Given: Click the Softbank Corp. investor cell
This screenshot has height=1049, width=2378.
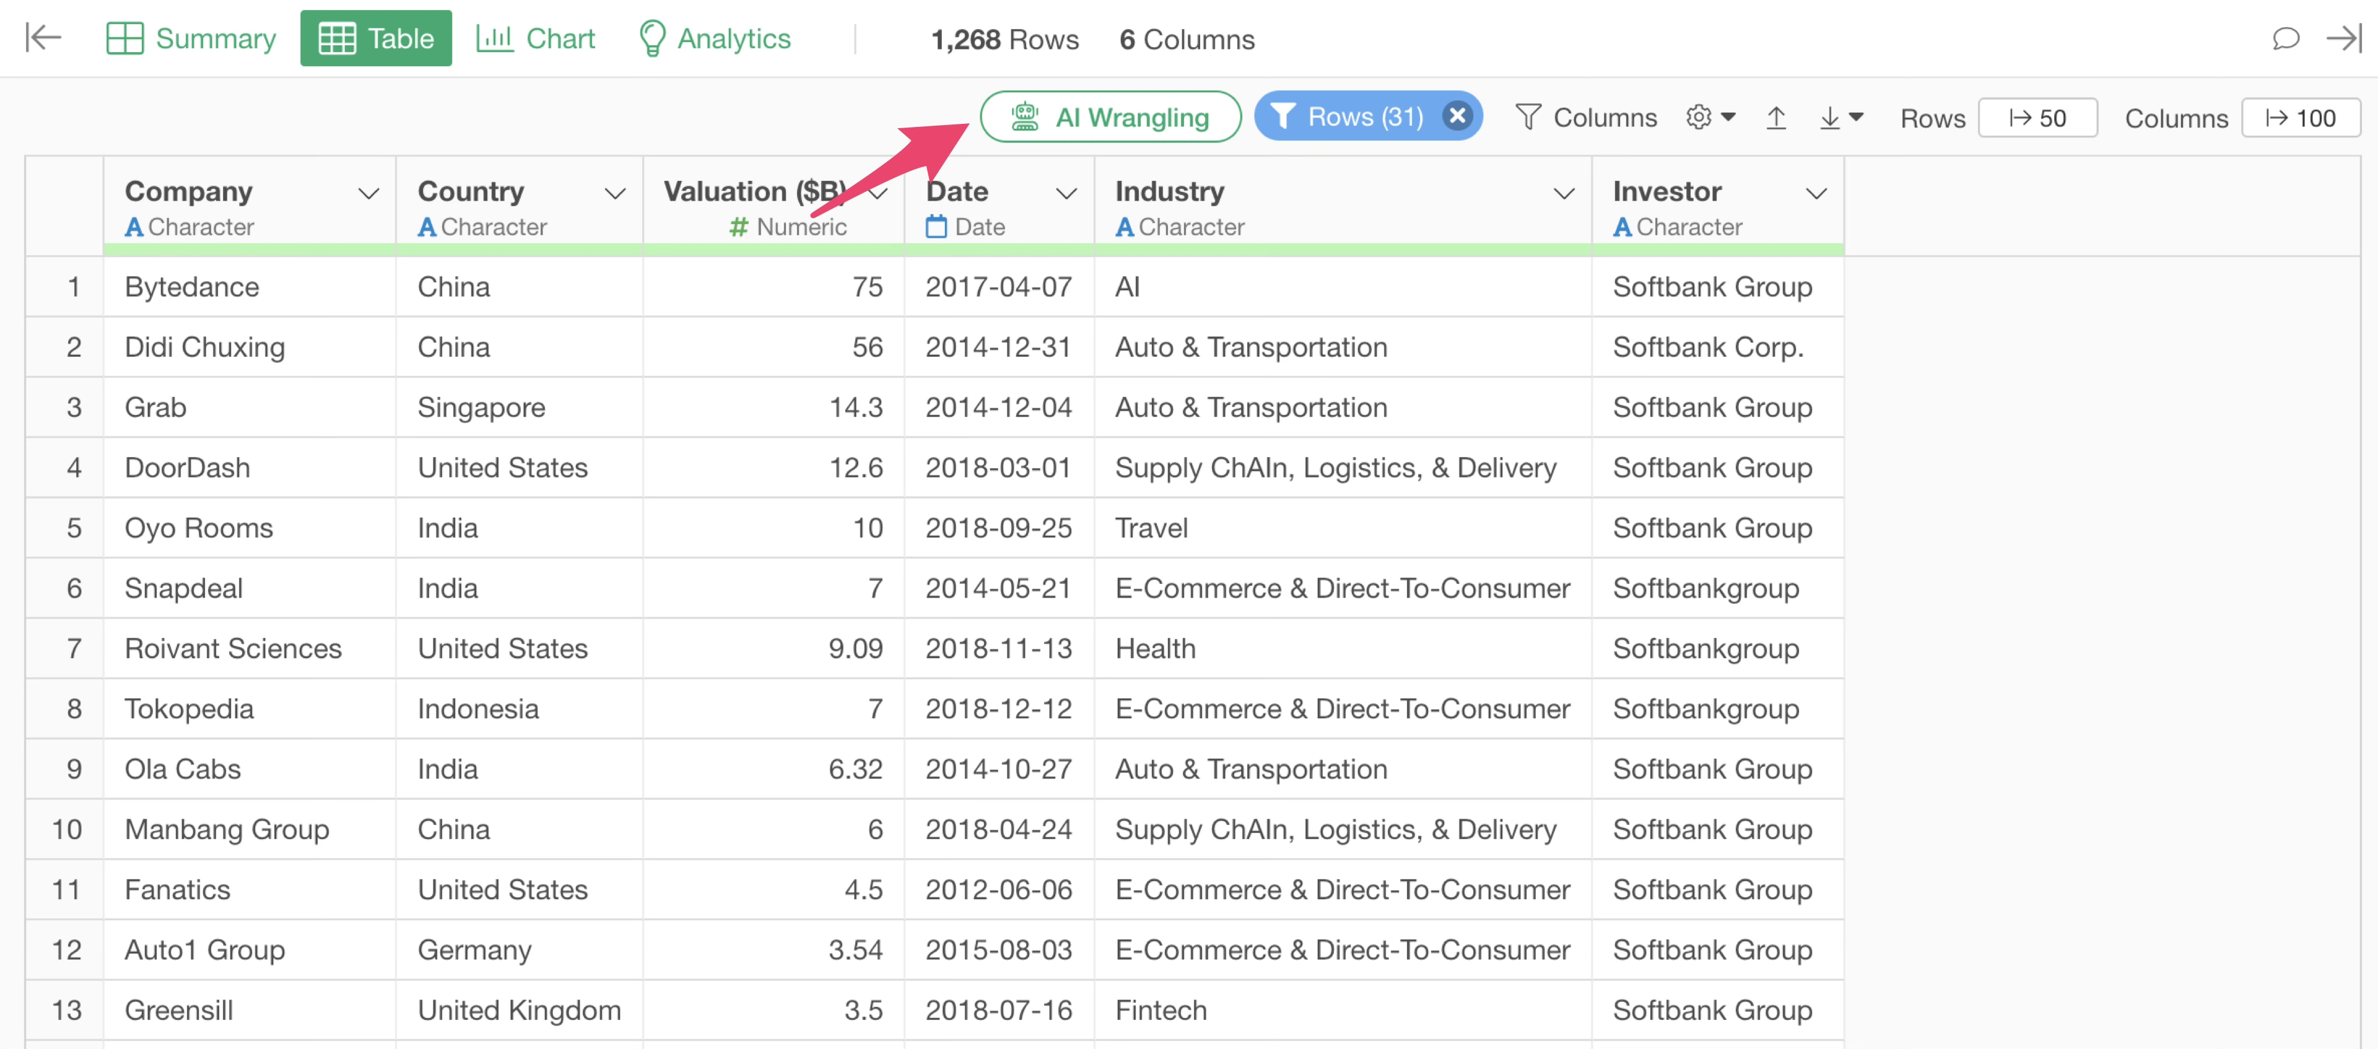Looking at the screenshot, I should point(1718,347).
